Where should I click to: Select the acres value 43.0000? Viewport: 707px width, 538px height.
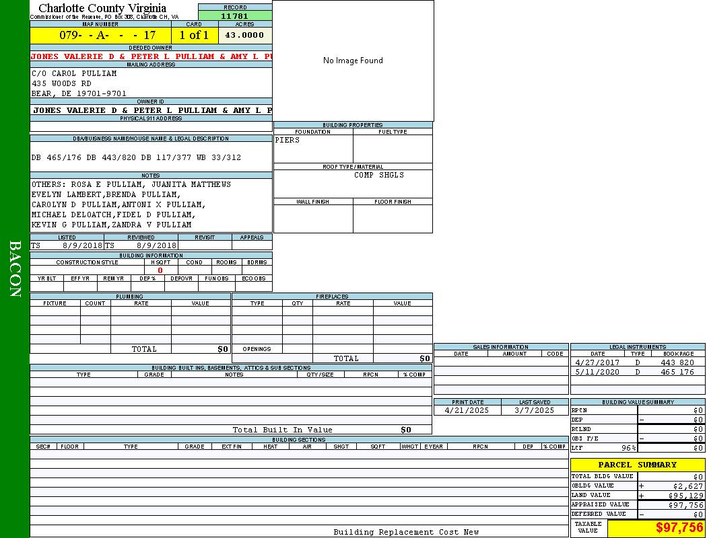click(244, 35)
